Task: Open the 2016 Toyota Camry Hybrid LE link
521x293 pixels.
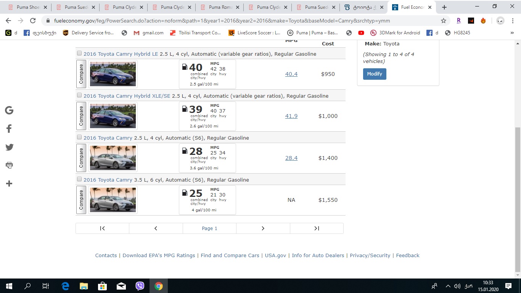Action: 121,54
